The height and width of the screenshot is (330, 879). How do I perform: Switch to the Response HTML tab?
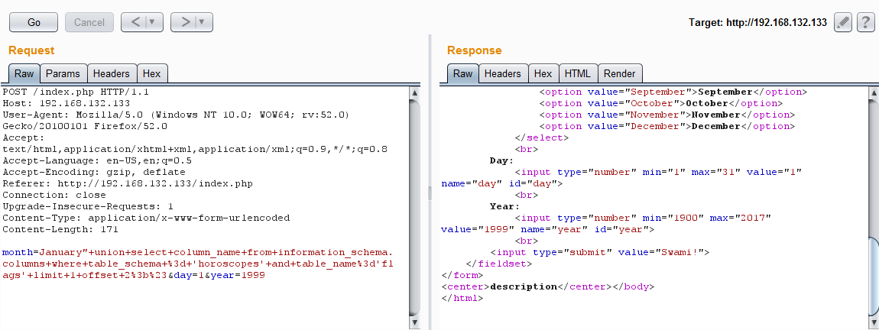click(x=578, y=73)
